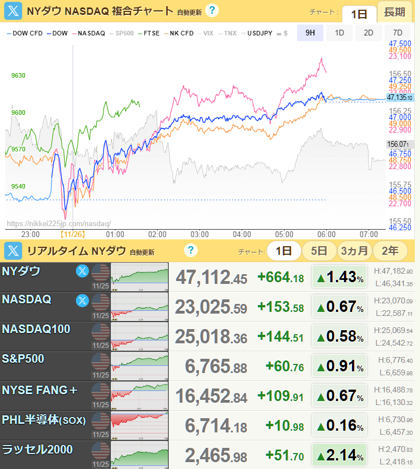This screenshot has height=469, width=420.
Task: Open help icon beside the 複合チャート title
Action: [212, 10]
